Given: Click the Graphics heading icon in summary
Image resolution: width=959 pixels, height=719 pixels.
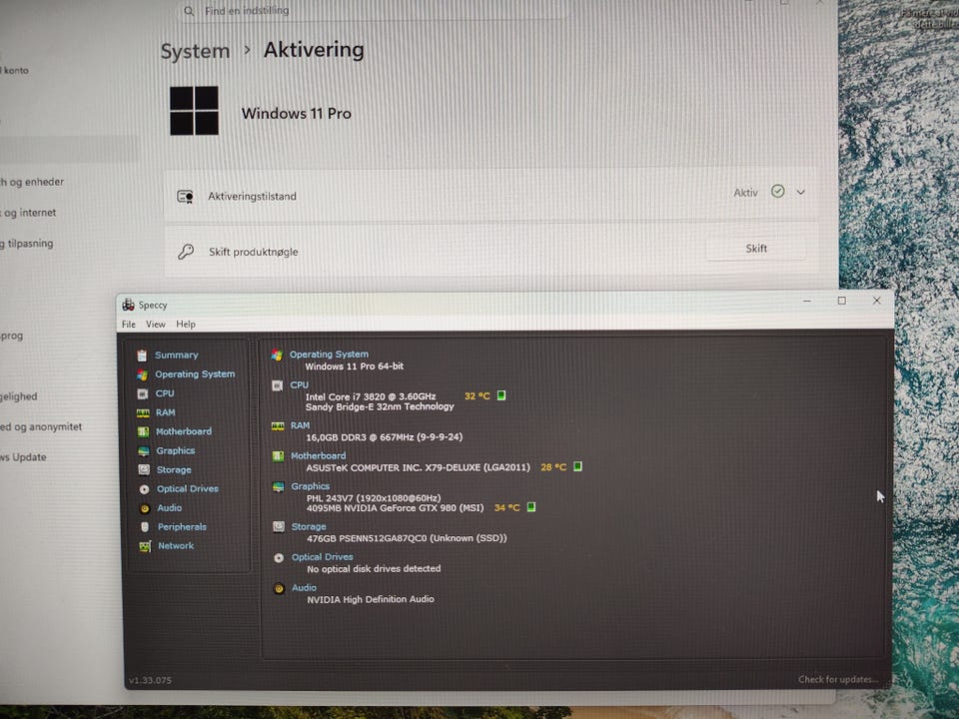Looking at the screenshot, I should [x=279, y=486].
